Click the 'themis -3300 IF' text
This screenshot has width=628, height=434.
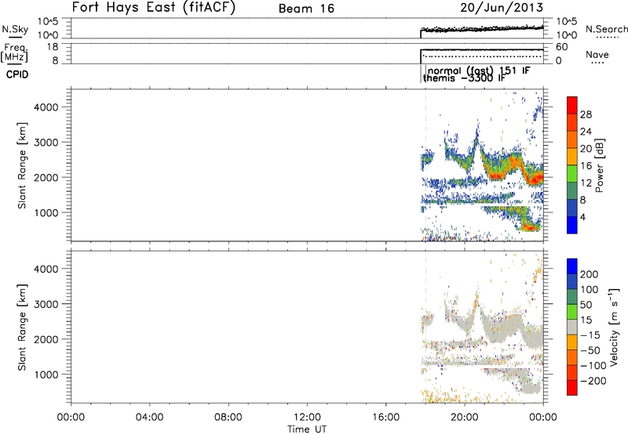[x=464, y=78]
